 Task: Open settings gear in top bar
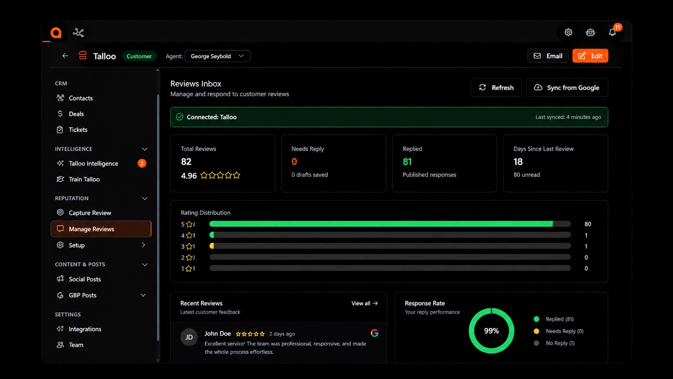tap(568, 32)
